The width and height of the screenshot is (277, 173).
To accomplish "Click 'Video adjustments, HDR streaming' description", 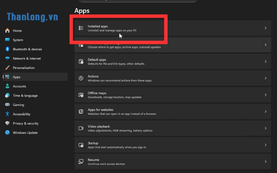I will (x=120, y=131).
